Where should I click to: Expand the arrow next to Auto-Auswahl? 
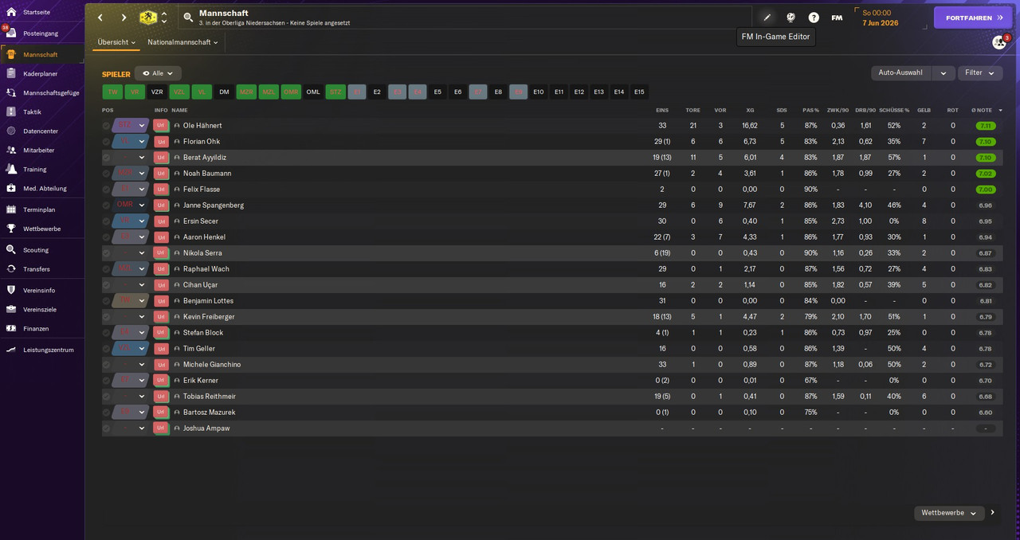943,73
